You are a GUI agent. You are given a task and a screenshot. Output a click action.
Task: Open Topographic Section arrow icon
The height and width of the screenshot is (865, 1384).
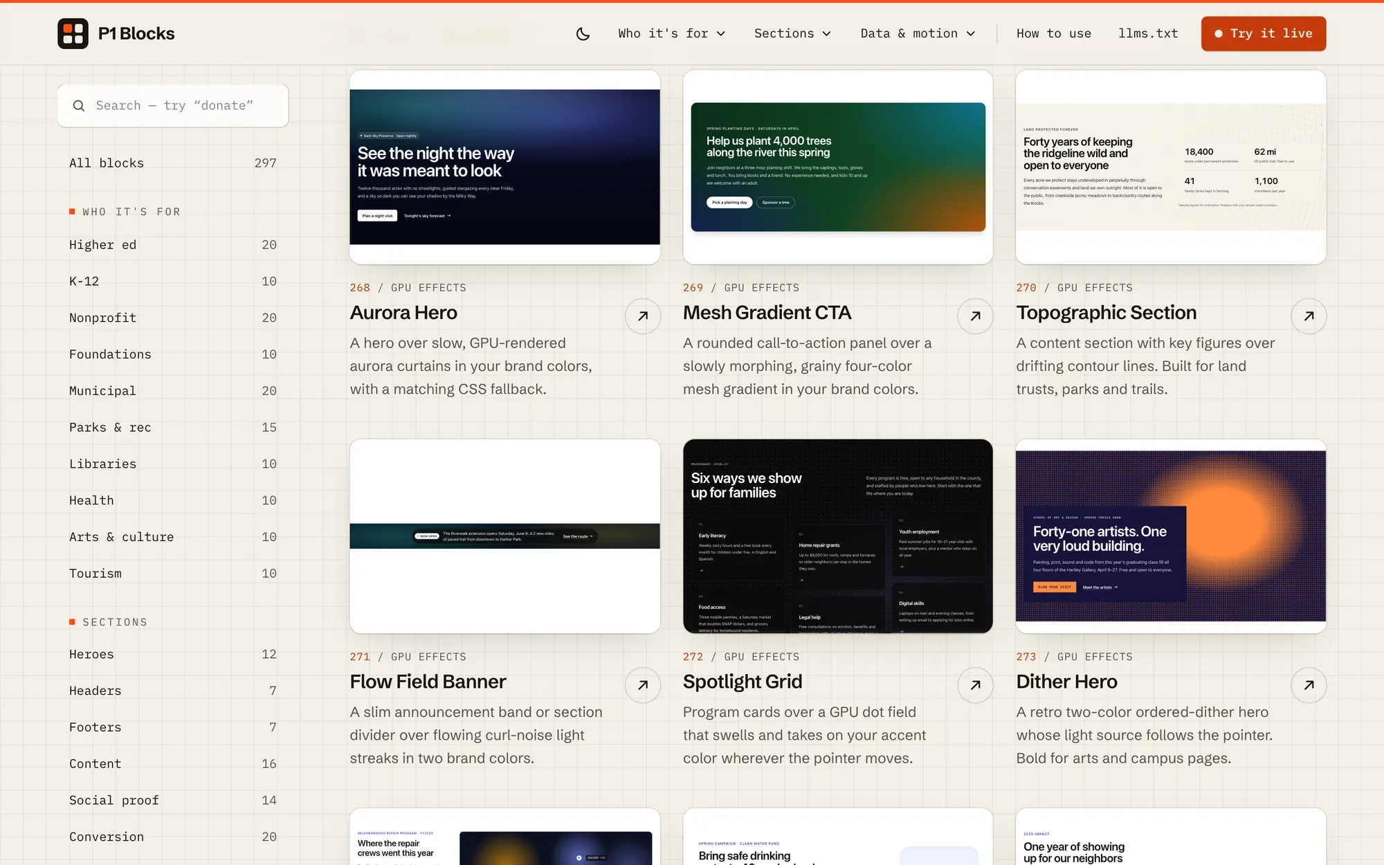(1309, 316)
